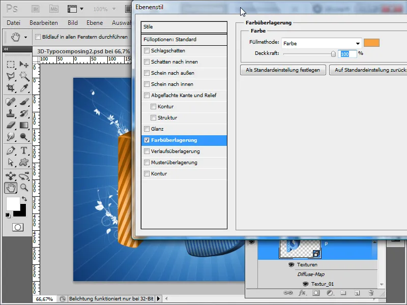
Task: Enable Schein nach außen checkbox
Action: (147, 73)
